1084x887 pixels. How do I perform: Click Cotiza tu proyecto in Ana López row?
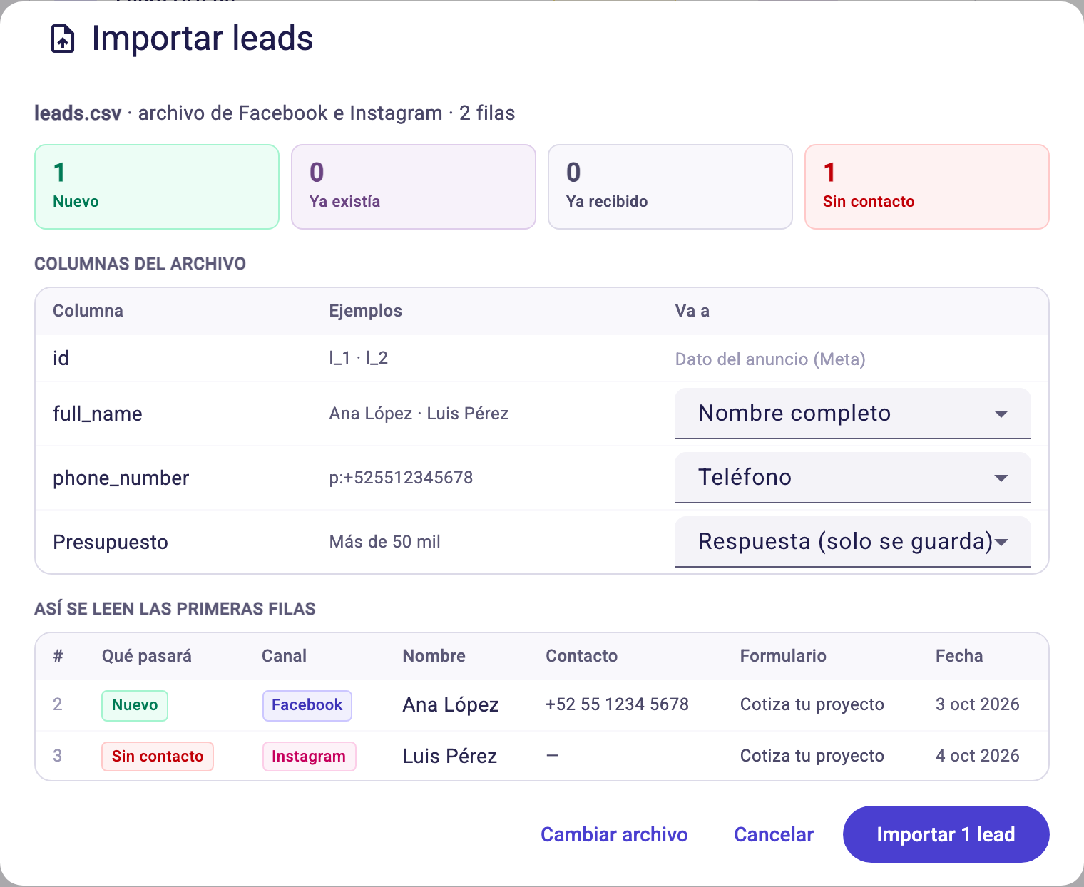[x=812, y=704]
